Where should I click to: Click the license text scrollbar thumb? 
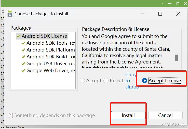(176, 58)
